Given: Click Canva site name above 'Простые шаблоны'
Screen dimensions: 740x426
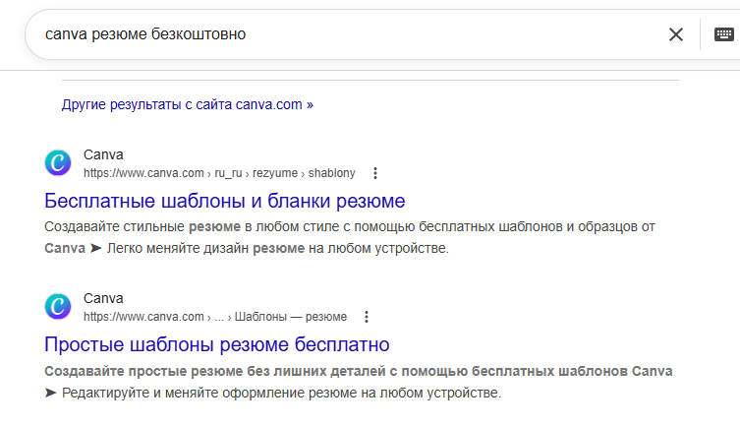Looking at the screenshot, I should click(x=103, y=298).
